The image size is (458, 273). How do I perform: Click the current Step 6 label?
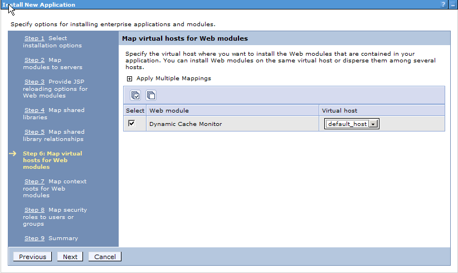tap(52, 160)
